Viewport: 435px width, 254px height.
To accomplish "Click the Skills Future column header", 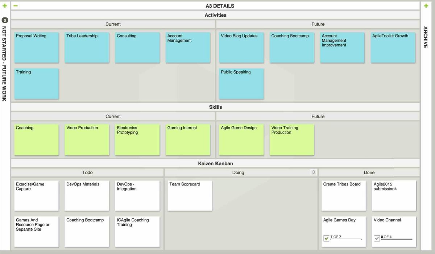I will click(318, 116).
